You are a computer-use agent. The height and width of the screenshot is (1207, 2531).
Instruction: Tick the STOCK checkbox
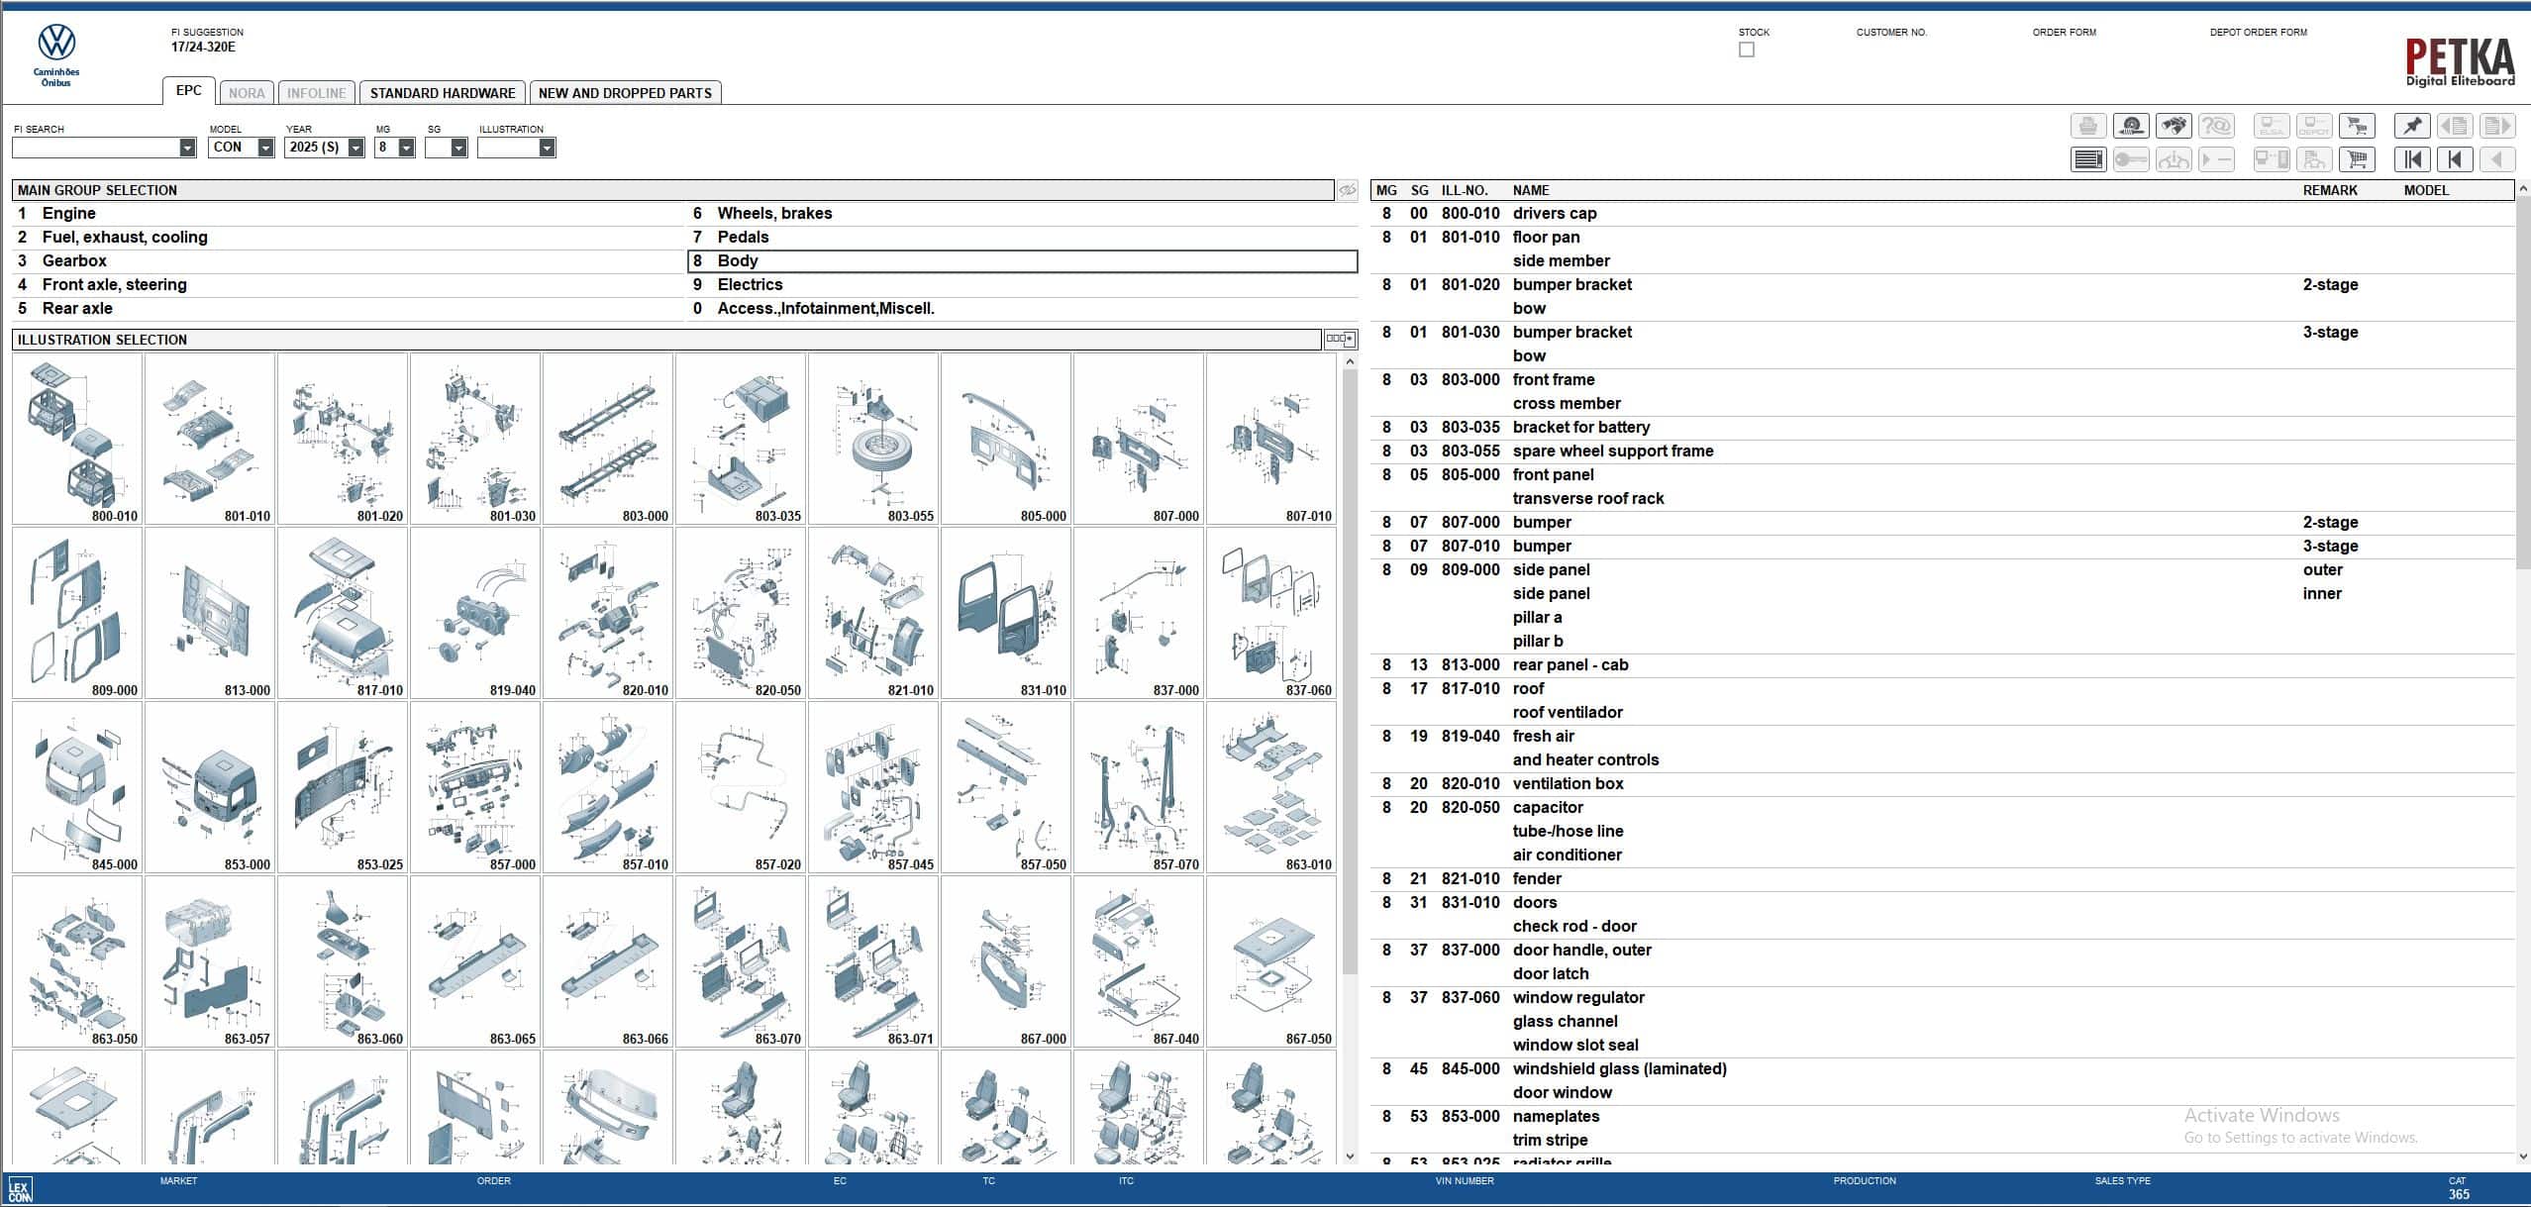(x=1747, y=50)
